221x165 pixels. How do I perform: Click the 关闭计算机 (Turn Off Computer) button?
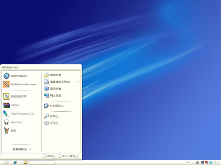68,156
